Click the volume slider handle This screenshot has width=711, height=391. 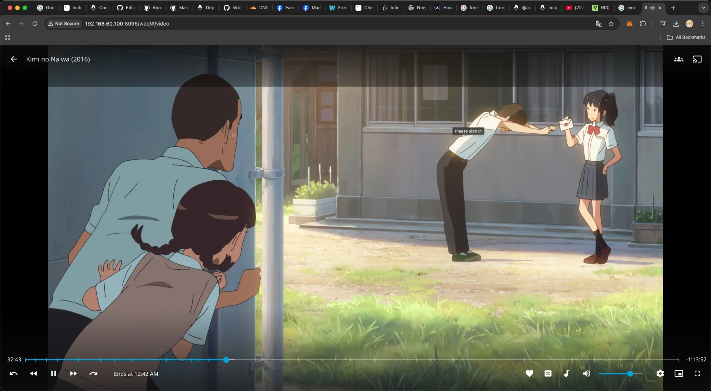pyautogui.click(x=630, y=374)
